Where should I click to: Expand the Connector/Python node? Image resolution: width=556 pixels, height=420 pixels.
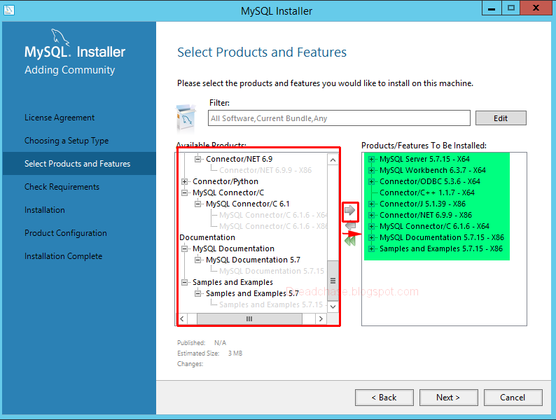tap(184, 181)
